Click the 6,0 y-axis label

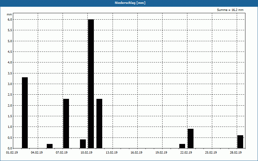10,20
